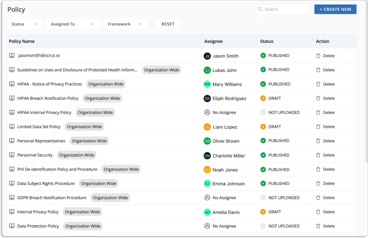Click the Action column header
Image resolution: width=368 pixels, height=238 pixels.
tap(322, 41)
